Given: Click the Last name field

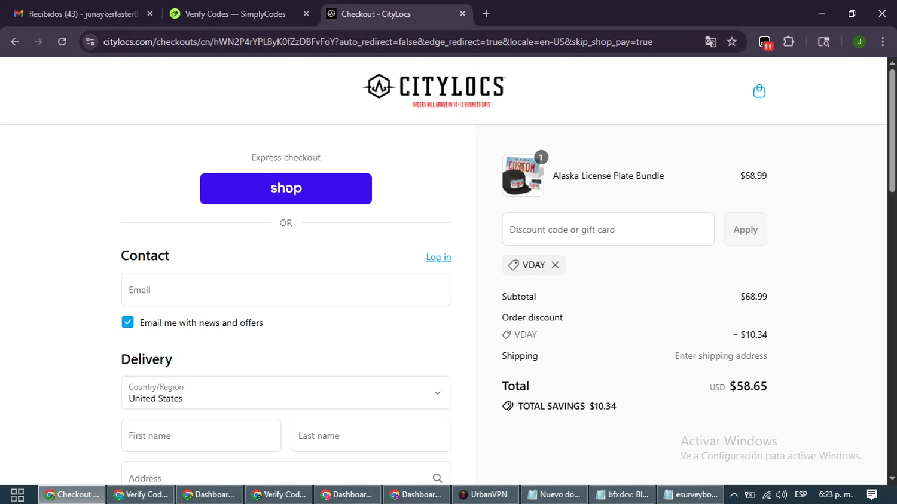Looking at the screenshot, I should [371, 435].
